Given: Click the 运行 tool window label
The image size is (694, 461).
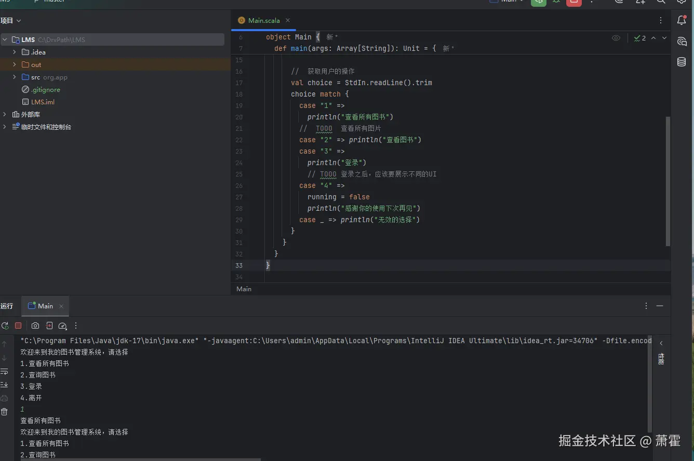Looking at the screenshot, I should [x=7, y=306].
